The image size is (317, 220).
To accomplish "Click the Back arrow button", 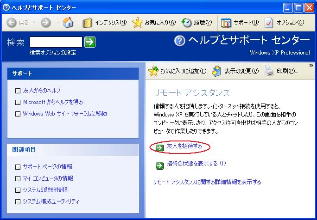I will 12,23.
